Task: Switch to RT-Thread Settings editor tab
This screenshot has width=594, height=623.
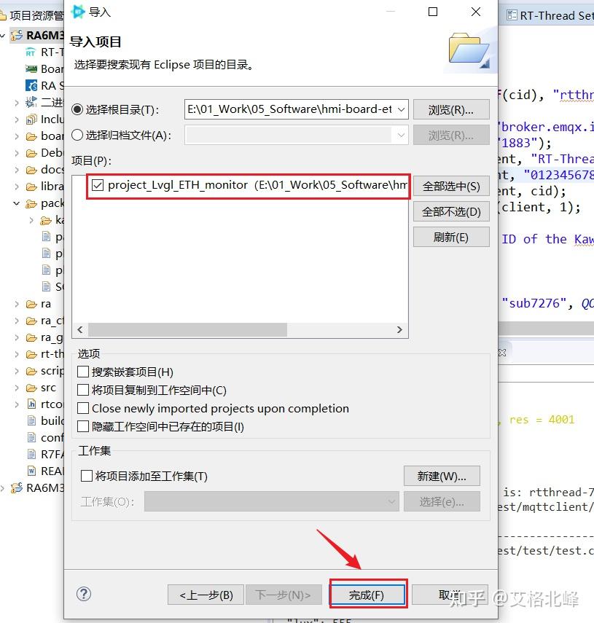Action: click(x=550, y=15)
